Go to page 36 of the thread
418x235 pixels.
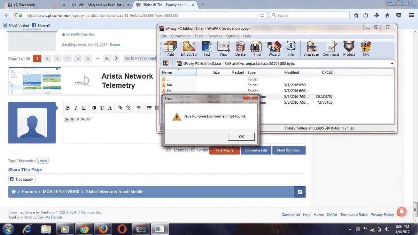(x=107, y=58)
